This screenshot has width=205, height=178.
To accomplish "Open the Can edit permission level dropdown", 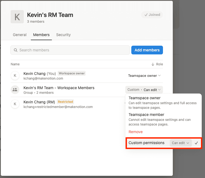I will pyautogui.click(x=180, y=143).
